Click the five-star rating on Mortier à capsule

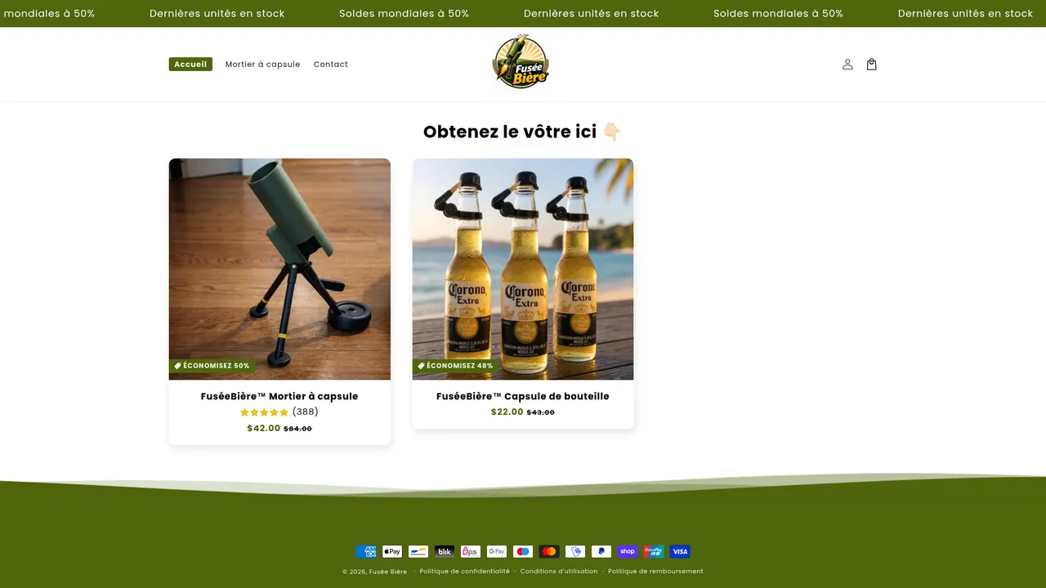(264, 412)
